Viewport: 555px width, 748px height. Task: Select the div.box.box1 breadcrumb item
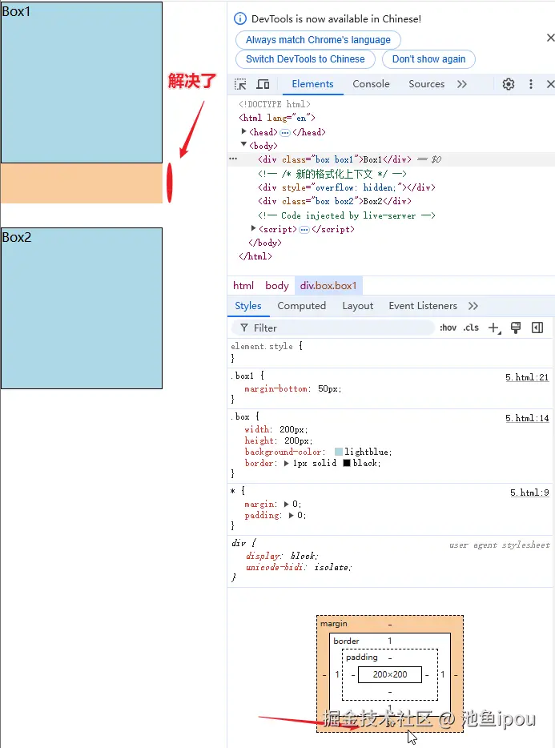pos(328,286)
